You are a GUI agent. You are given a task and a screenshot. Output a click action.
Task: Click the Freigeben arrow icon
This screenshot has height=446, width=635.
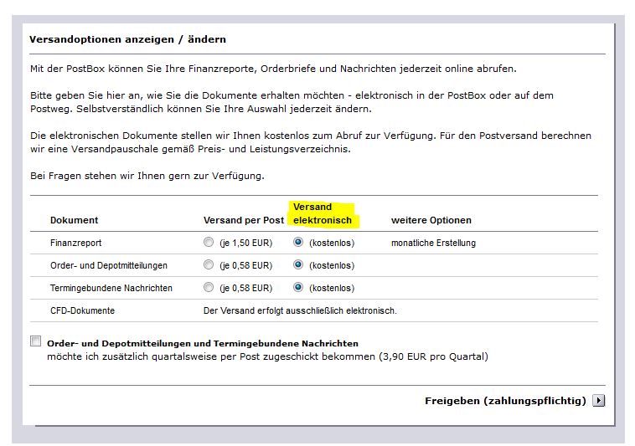598,401
